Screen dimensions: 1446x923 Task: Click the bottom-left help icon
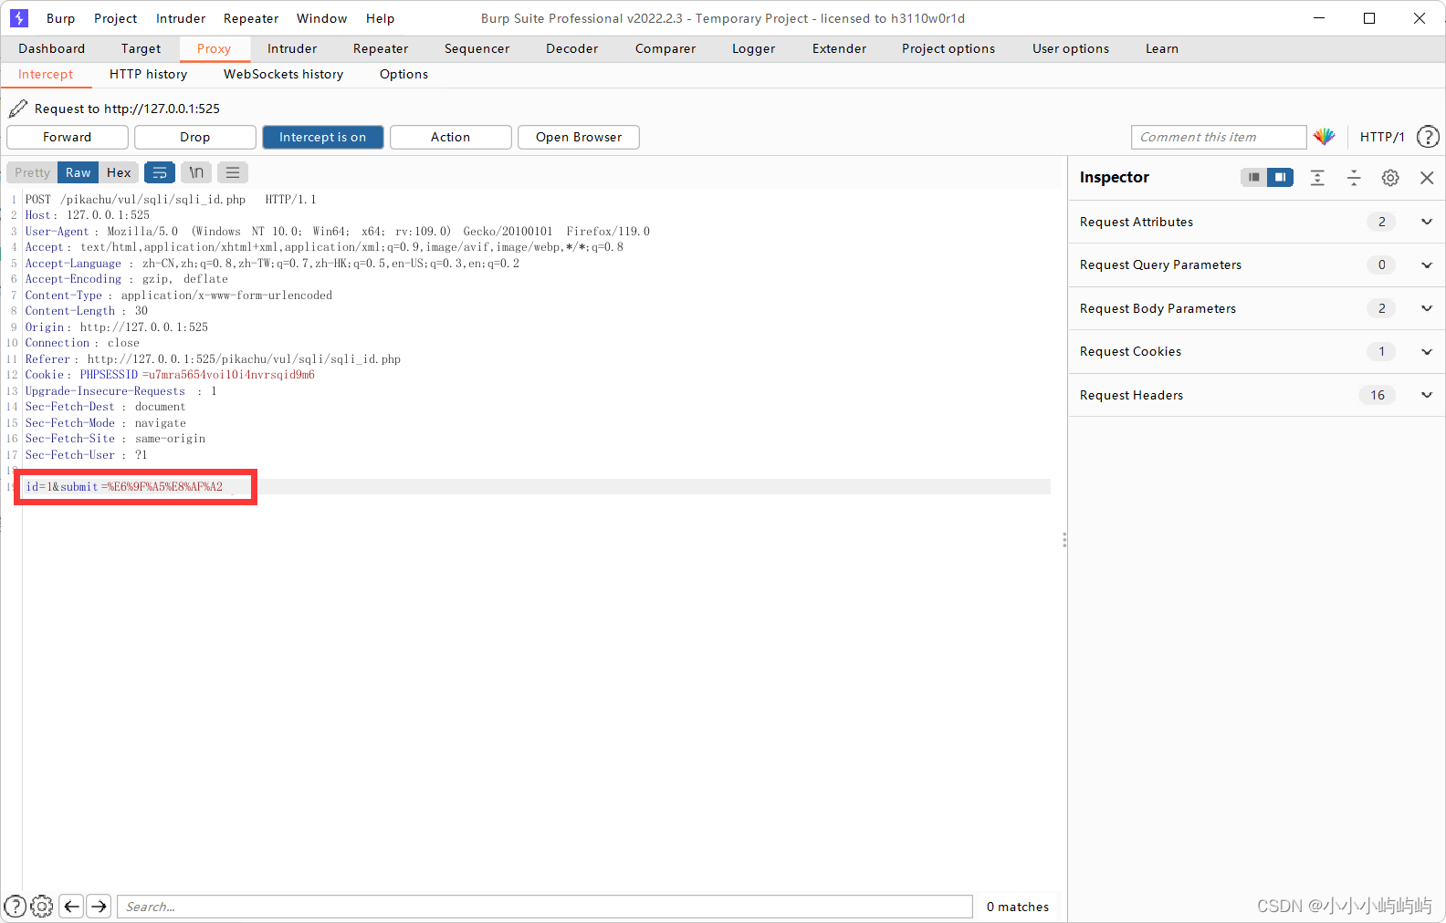pyautogui.click(x=16, y=906)
